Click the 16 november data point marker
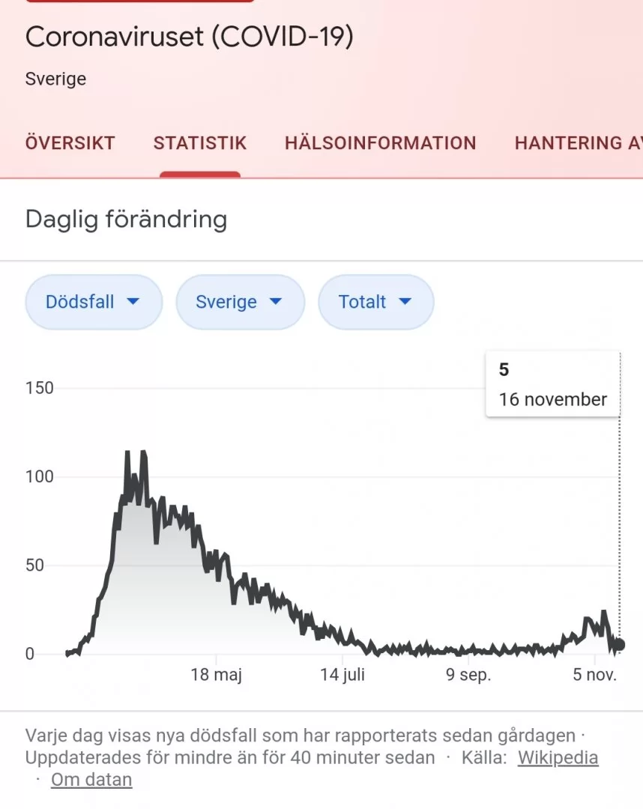This screenshot has width=643, height=809. click(618, 644)
